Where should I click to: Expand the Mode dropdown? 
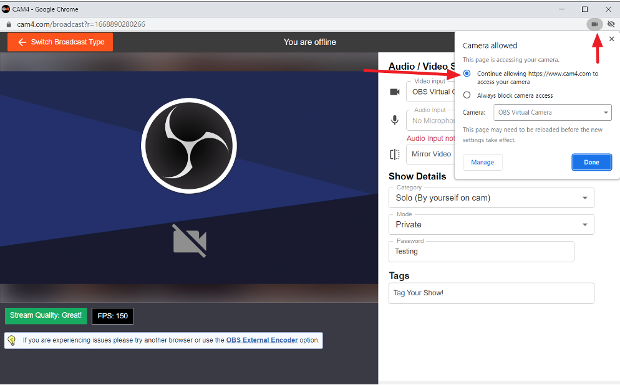pyautogui.click(x=491, y=224)
